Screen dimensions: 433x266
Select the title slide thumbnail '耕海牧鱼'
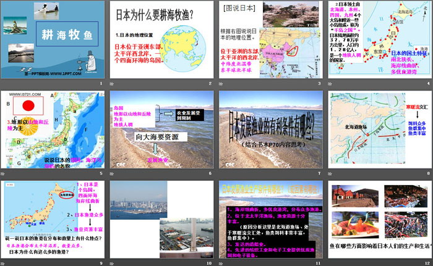[x=52, y=39]
